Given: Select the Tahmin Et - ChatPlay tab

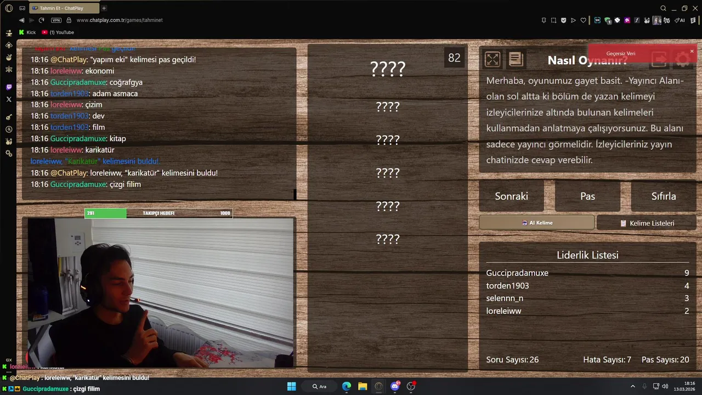Looking at the screenshot, I should (x=63, y=8).
